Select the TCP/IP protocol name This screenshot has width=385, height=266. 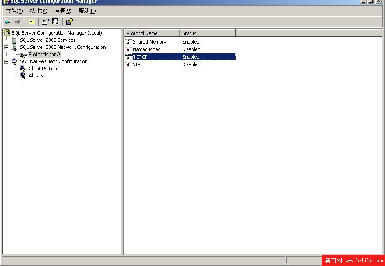140,57
